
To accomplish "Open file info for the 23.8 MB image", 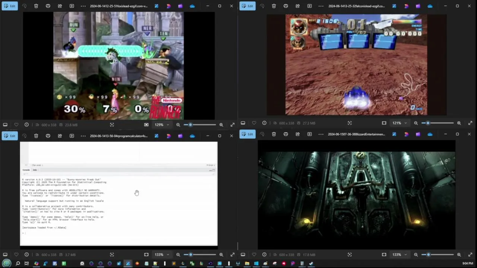I will click(x=26, y=125).
